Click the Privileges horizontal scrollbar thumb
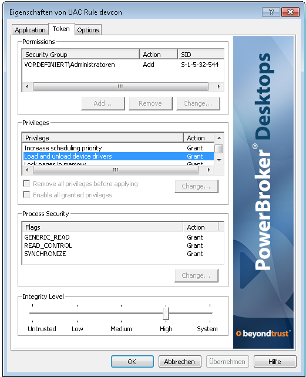The height and width of the screenshot is (377, 306). [x=116, y=170]
